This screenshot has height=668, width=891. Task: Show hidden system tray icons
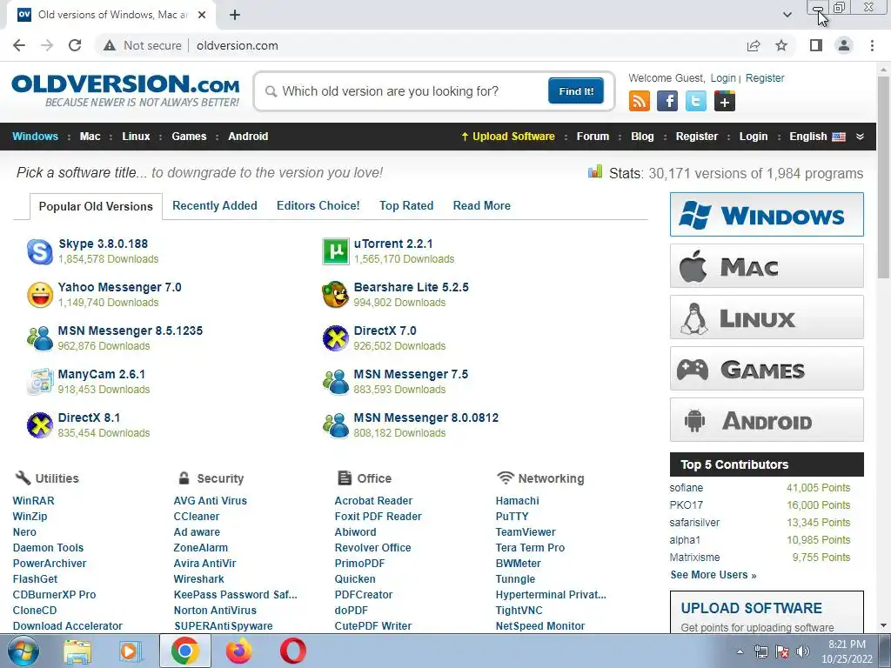pyautogui.click(x=740, y=651)
